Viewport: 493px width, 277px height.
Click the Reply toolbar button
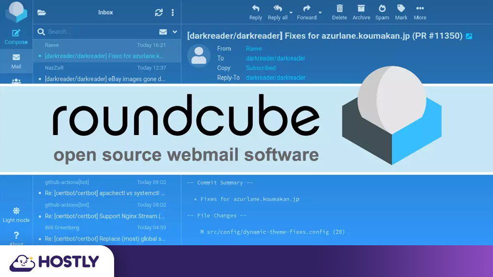click(256, 13)
